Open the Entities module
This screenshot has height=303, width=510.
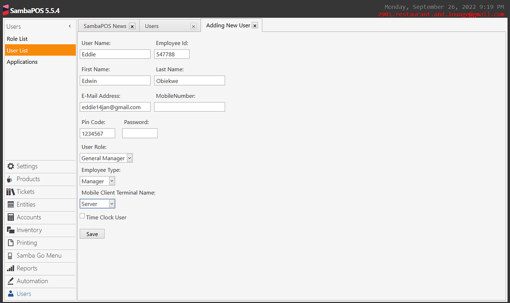pyautogui.click(x=27, y=204)
